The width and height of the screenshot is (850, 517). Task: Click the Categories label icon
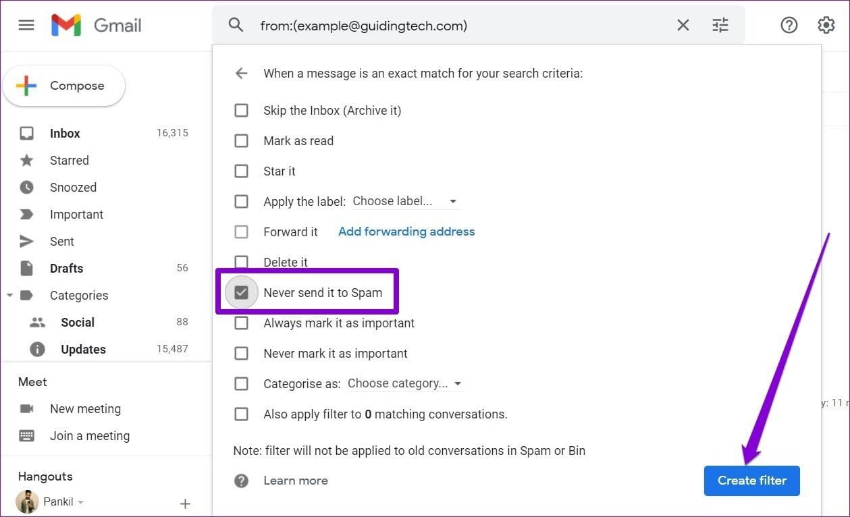coord(26,296)
